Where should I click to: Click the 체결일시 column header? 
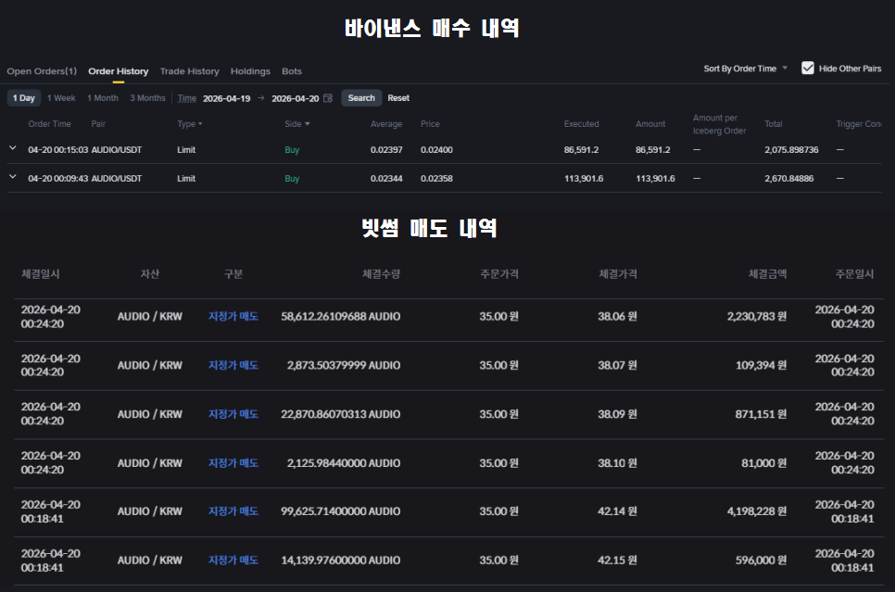pos(41,274)
